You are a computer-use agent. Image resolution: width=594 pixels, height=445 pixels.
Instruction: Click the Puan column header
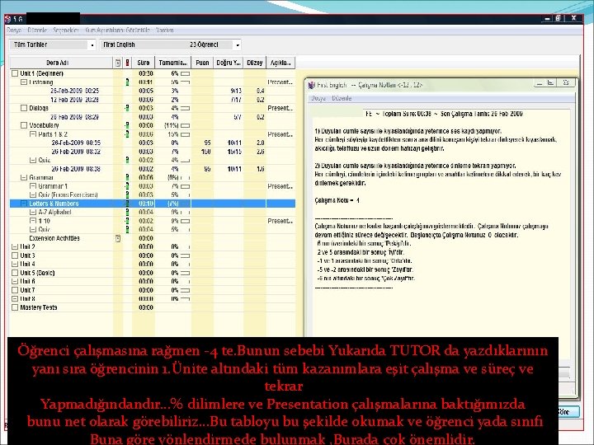pos(202,63)
